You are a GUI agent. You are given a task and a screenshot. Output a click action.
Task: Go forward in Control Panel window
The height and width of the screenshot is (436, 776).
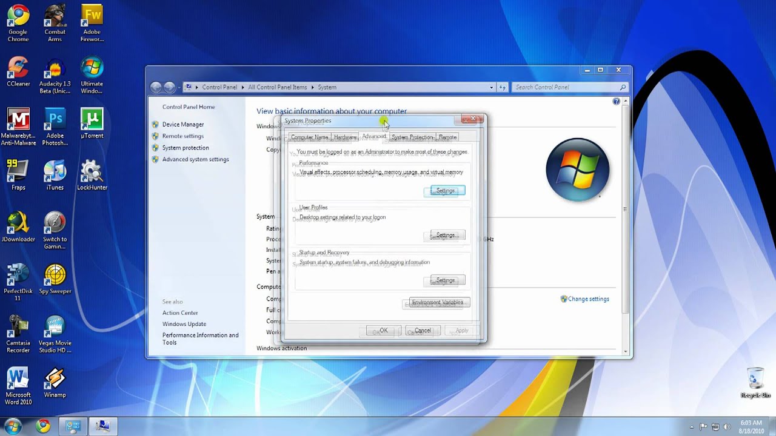click(170, 87)
